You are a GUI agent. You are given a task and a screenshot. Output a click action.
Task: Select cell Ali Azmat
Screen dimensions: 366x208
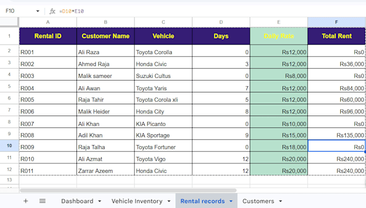tap(105, 157)
